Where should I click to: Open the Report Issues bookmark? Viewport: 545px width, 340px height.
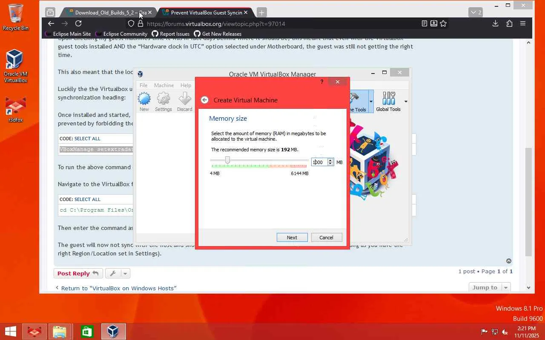tap(171, 34)
